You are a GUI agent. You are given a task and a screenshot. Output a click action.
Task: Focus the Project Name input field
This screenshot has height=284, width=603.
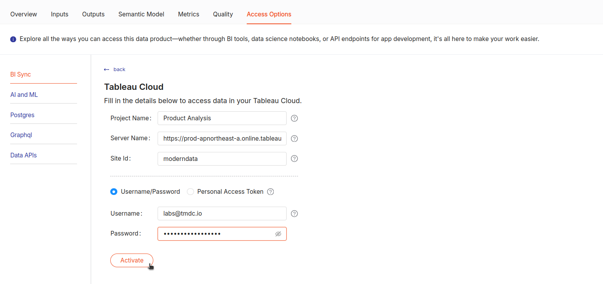tap(222, 118)
